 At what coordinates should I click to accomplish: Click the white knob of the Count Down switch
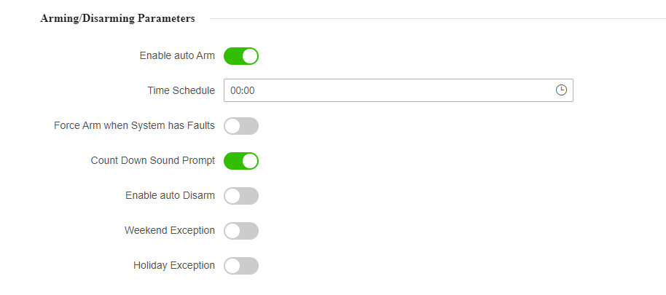pos(250,161)
